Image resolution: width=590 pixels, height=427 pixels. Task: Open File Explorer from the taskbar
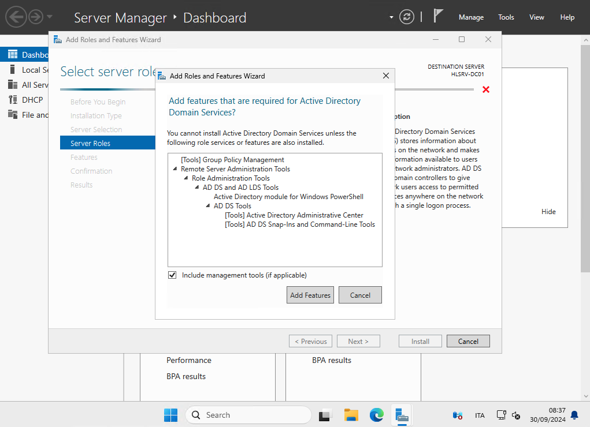(351, 415)
